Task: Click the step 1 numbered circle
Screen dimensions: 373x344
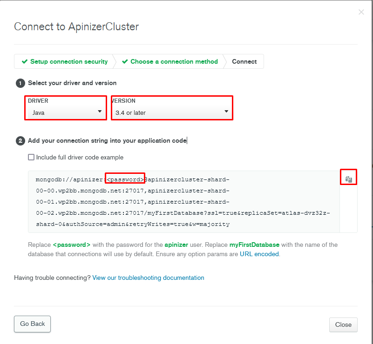Action: click(x=20, y=83)
